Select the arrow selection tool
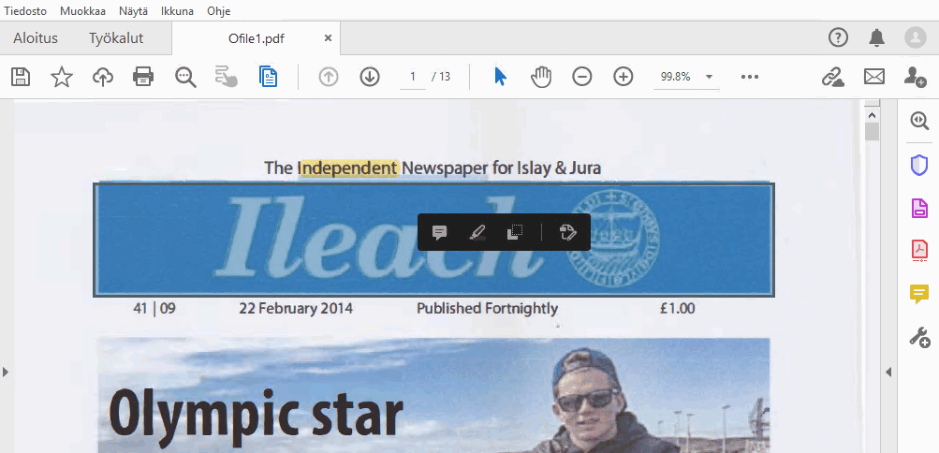 tap(501, 77)
